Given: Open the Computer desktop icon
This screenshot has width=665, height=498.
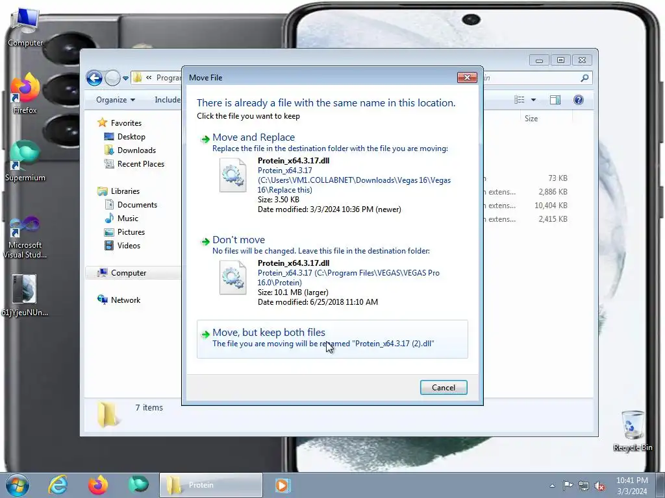Looking at the screenshot, I should pyautogui.click(x=25, y=27).
